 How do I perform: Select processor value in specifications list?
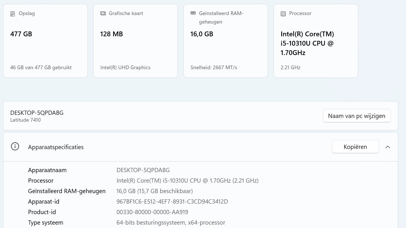click(x=187, y=181)
